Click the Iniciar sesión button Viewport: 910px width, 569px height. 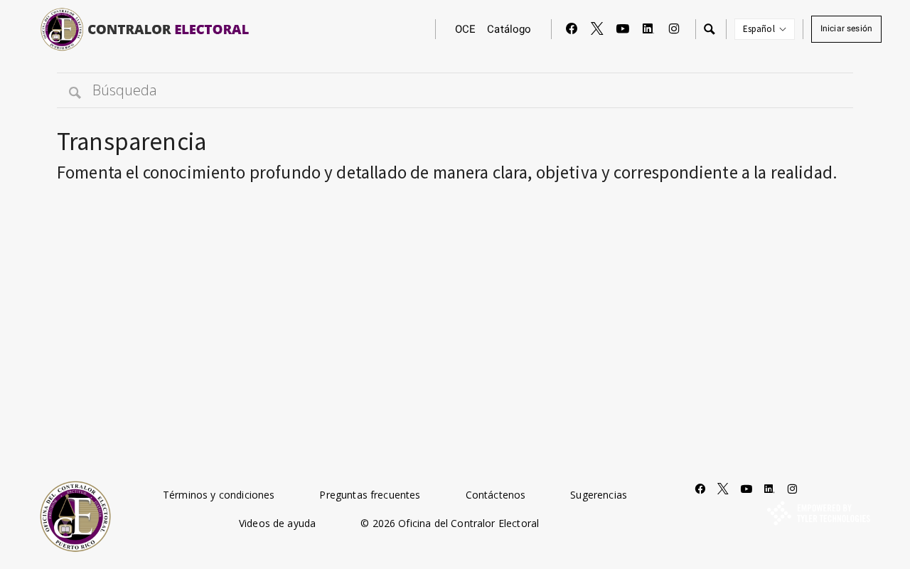pyautogui.click(x=846, y=29)
